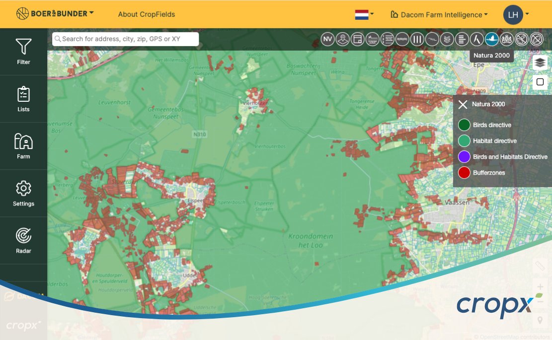Toggle the soil surface profile layer
Screen dimensions: 552x340
373,39
